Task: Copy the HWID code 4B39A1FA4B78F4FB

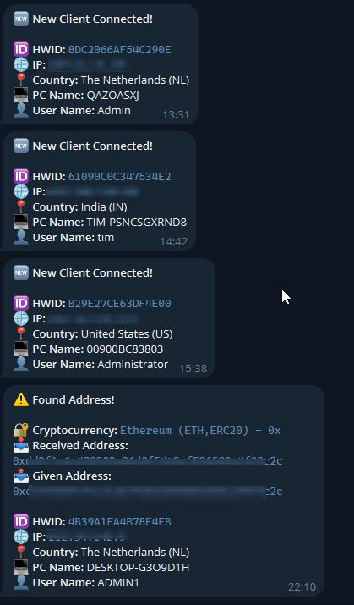Action: [119, 522]
